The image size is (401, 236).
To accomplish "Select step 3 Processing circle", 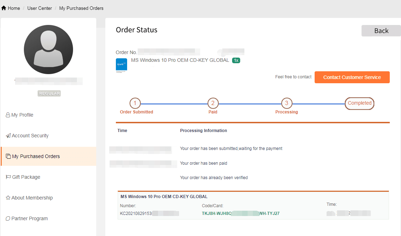I will tap(287, 103).
